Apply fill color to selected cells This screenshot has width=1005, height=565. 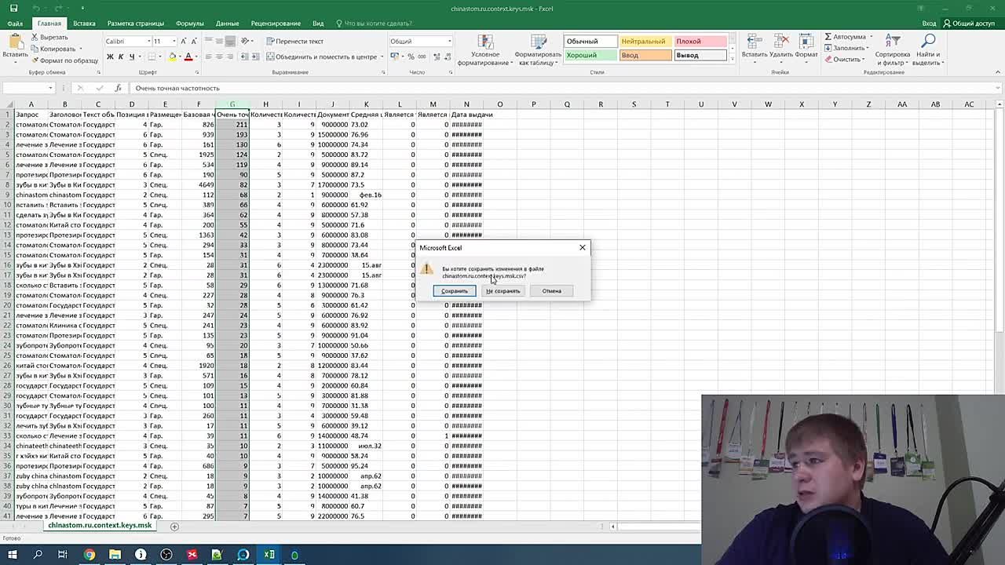172,56
